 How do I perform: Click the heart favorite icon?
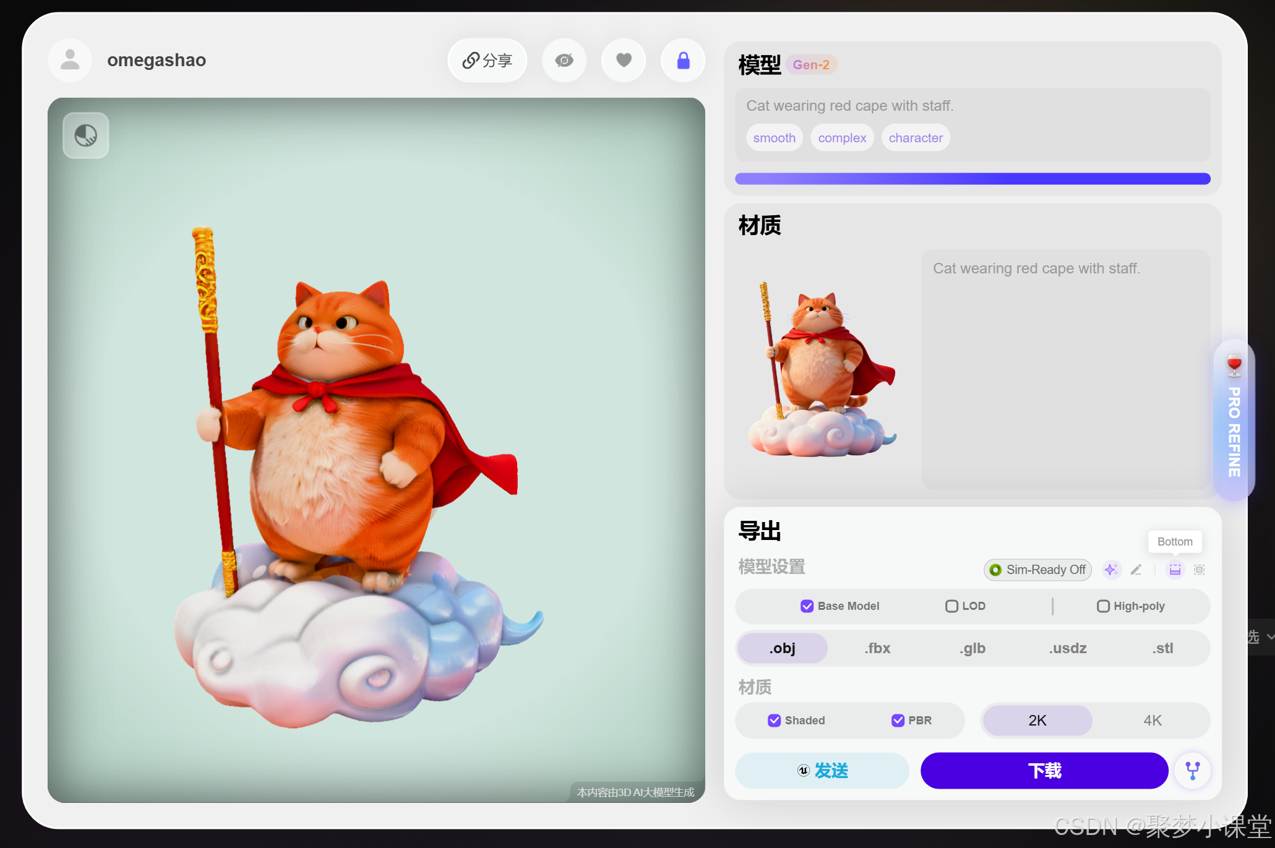624,61
